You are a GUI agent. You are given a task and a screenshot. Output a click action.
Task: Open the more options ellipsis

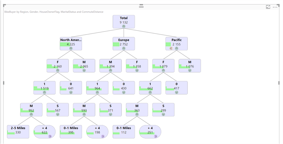click(x=275, y=7)
